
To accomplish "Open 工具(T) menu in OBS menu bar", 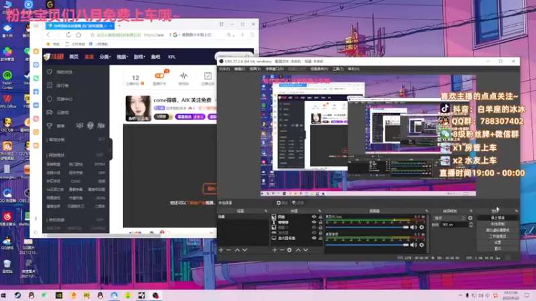I will tap(338, 69).
